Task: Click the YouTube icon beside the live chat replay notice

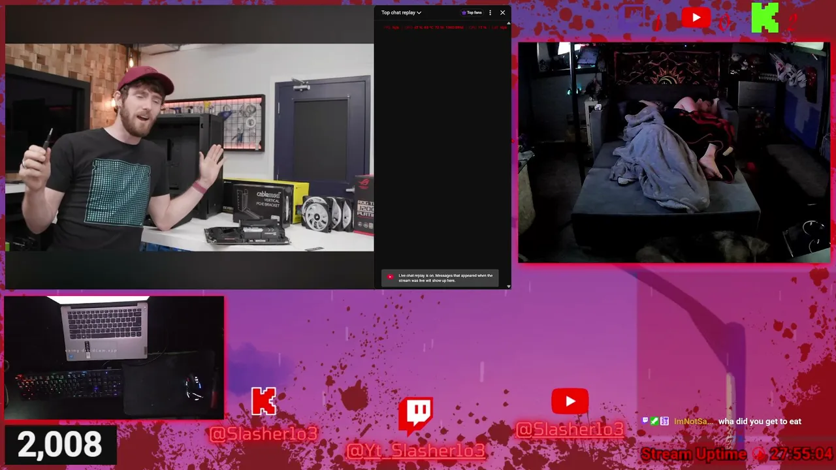Action: tap(391, 277)
